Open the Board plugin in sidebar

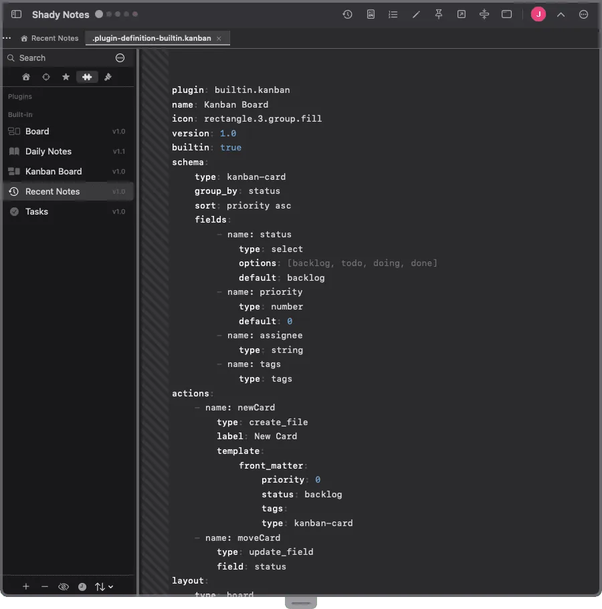tap(68, 131)
